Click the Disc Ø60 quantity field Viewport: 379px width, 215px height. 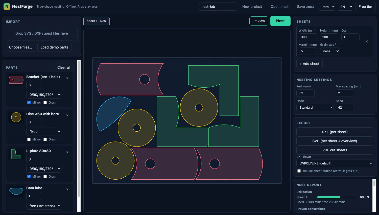point(33,122)
